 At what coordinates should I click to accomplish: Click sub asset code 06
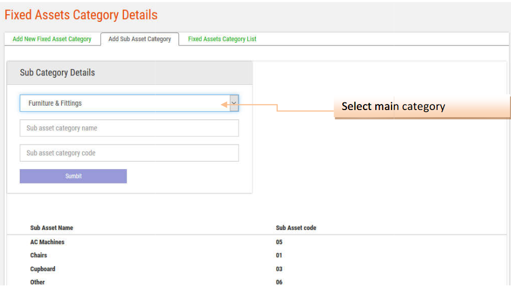pyautogui.click(x=279, y=282)
